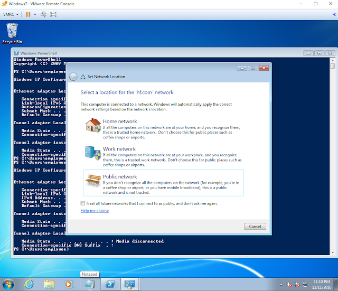Screen dimensions: 338x291
Task: Open the 'Help me choose' link
Action: [95, 211]
